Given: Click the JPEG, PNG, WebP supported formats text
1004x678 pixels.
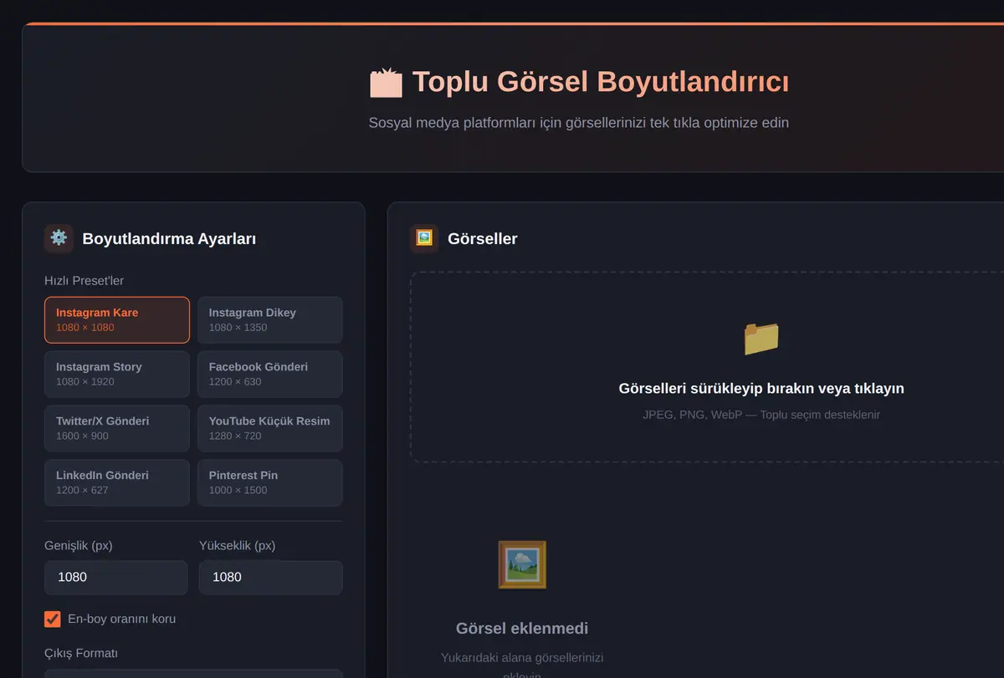Looking at the screenshot, I should click(x=761, y=414).
